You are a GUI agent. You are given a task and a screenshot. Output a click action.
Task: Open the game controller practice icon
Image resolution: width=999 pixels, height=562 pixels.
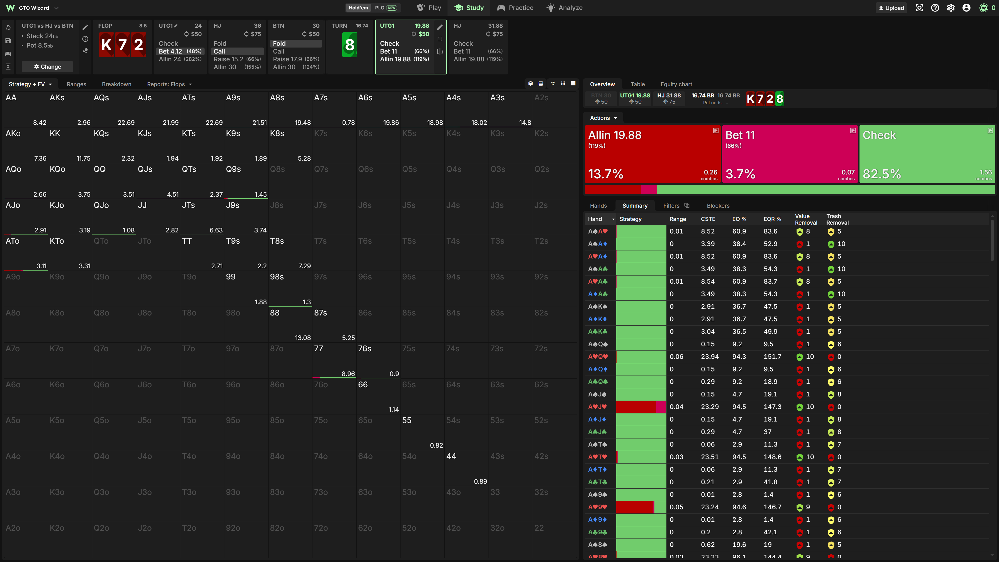[x=8, y=54]
